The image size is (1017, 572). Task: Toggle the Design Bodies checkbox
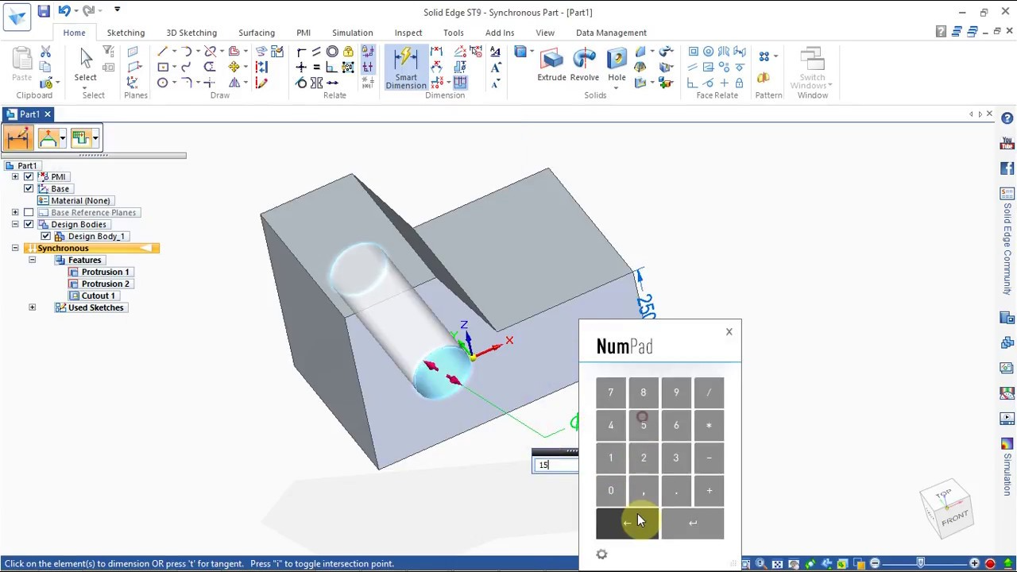click(x=29, y=224)
